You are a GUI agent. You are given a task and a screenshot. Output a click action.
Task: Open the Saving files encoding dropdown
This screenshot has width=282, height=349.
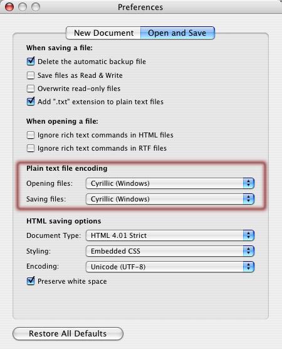(x=170, y=199)
